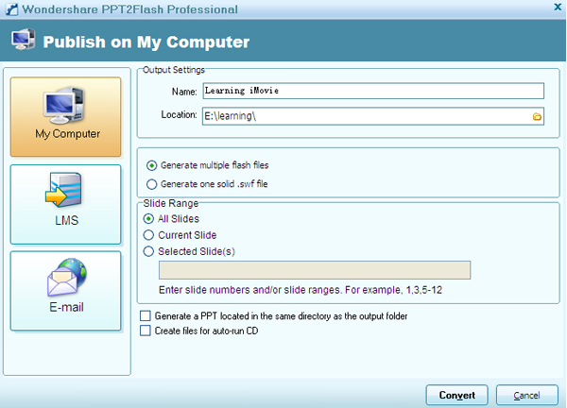Click the Cancel button
567x408 pixels.
[527, 395]
